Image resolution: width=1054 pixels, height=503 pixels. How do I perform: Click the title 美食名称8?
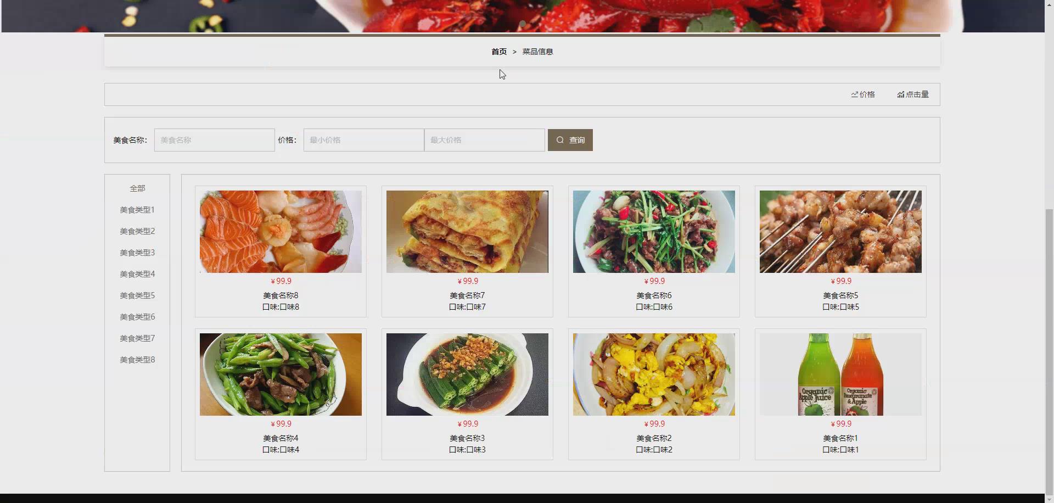click(x=281, y=295)
